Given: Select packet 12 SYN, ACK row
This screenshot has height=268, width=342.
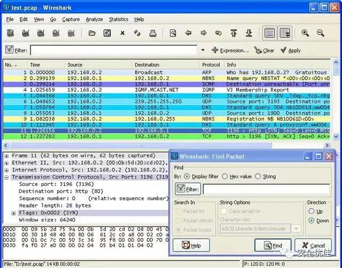Looking at the screenshot, I should pyautogui.click(x=166, y=136).
